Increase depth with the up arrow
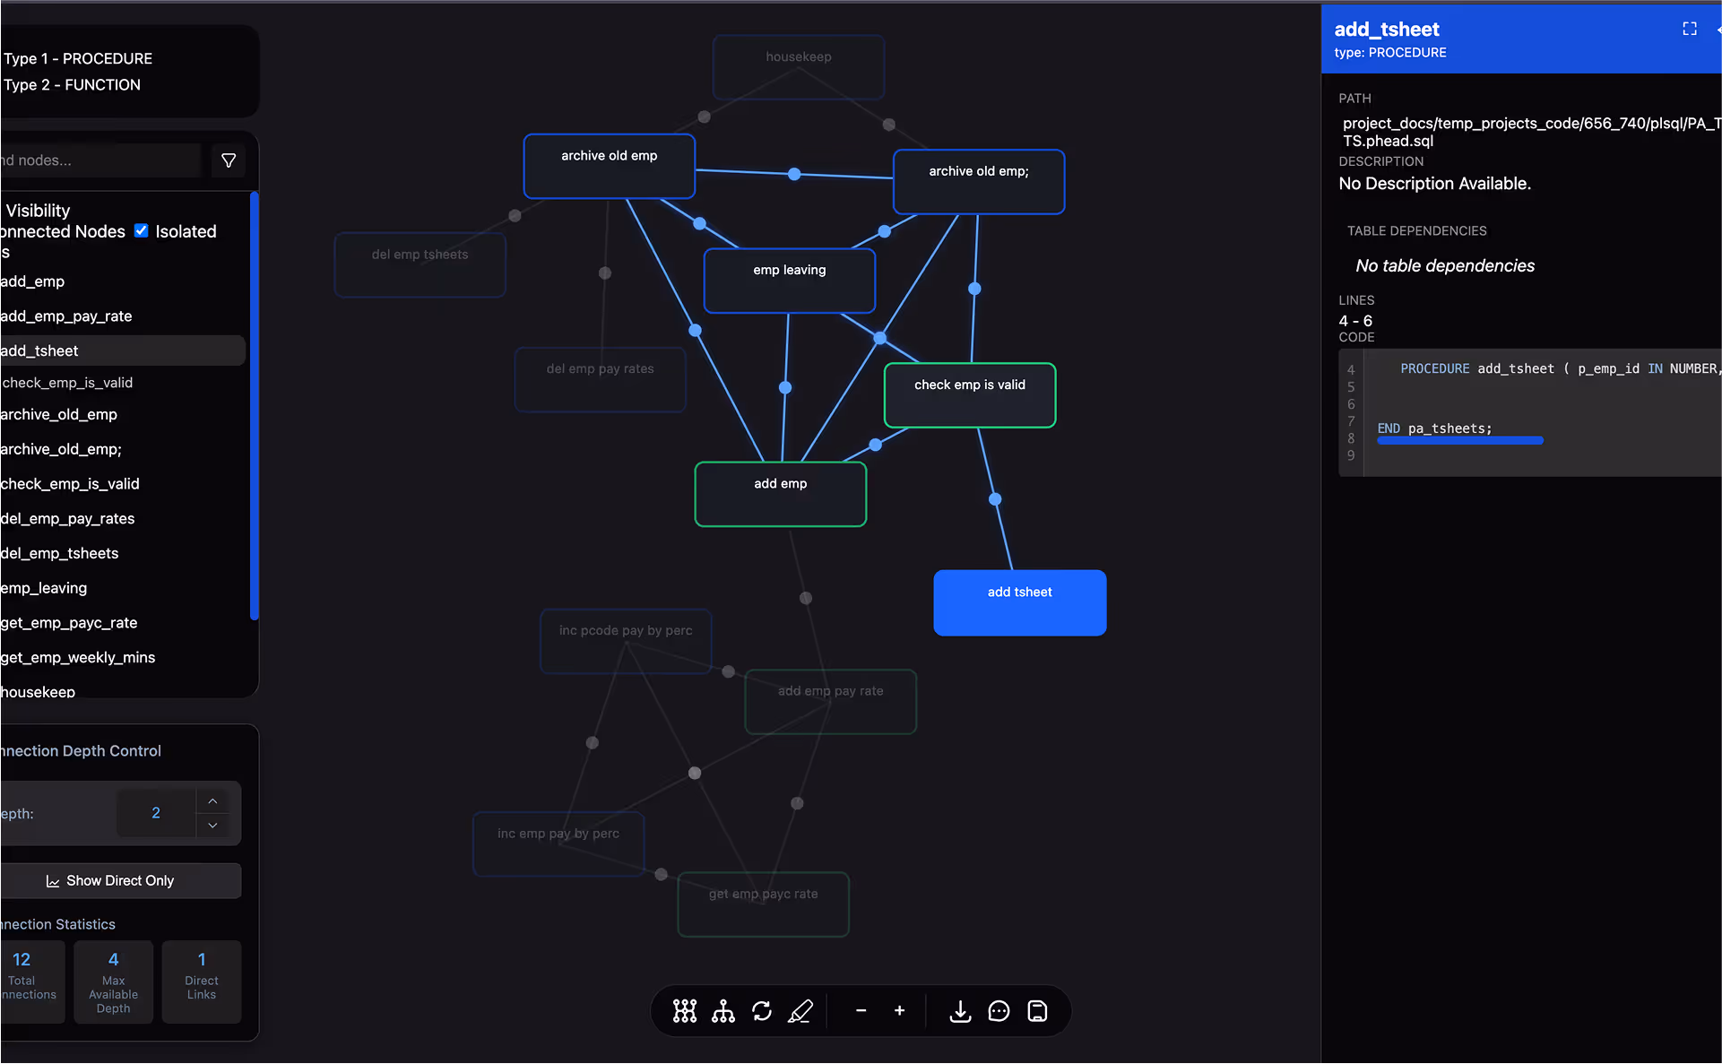The width and height of the screenshot is (1722, 1064). (x=212, y=800)
